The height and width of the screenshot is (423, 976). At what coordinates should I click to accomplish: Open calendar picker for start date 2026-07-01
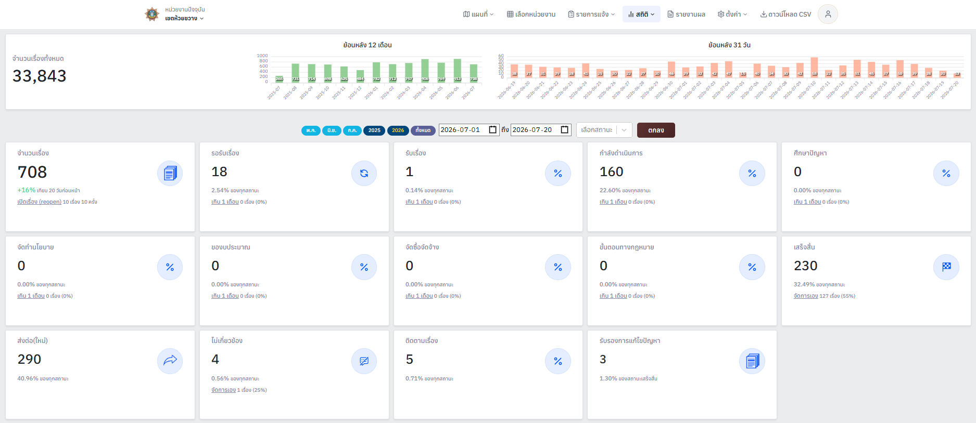pyautogui.click(x=492, y=130)
